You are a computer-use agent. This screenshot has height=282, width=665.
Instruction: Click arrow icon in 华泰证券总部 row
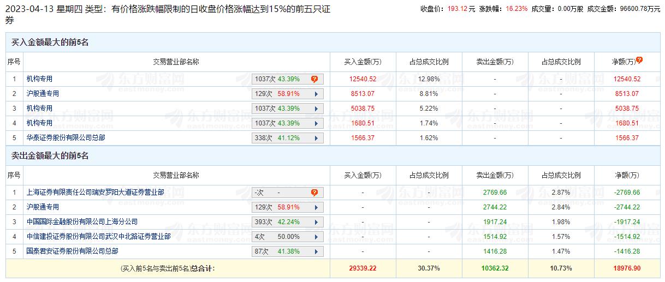tap(316, 138)
